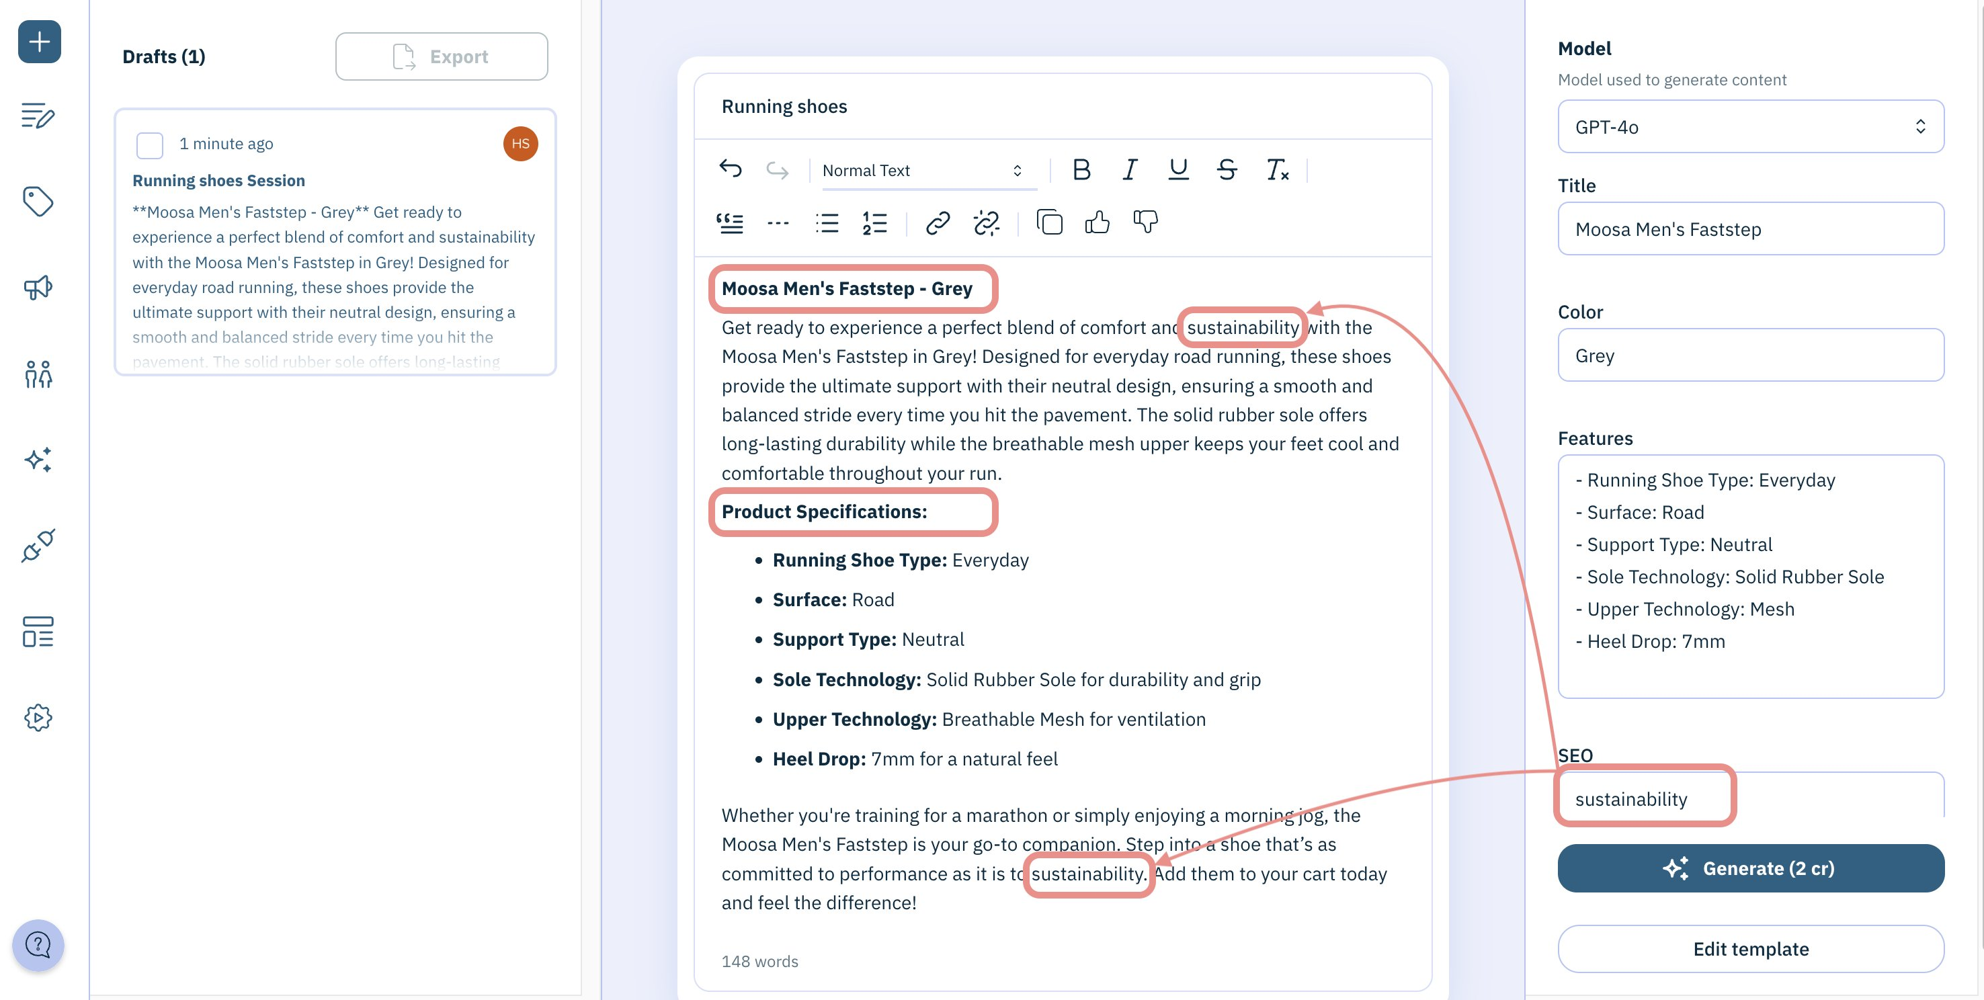Click the help question mark icon
The width and height of the screenshot is (1984, 1000).
point(37,944)
